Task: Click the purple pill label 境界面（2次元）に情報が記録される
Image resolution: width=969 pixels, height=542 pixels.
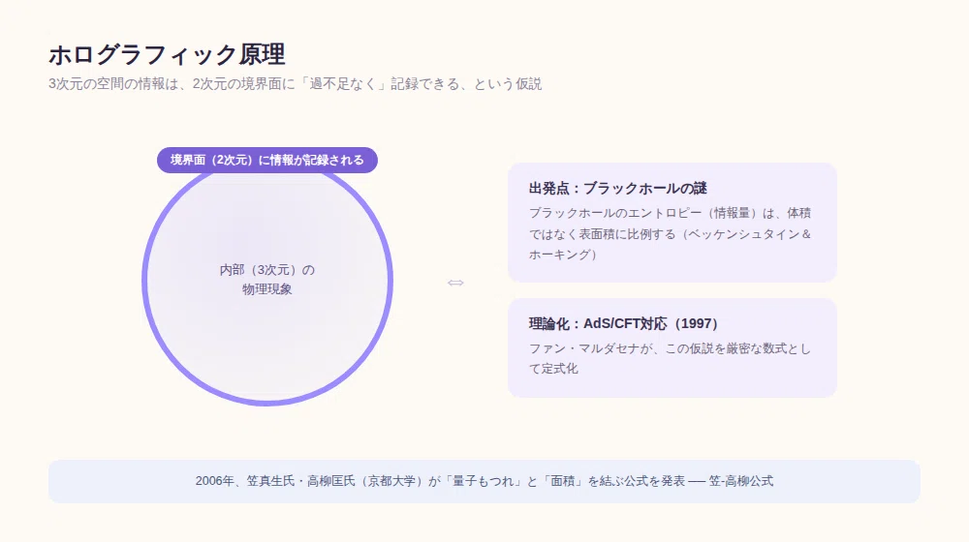Action: coord(267,160)
